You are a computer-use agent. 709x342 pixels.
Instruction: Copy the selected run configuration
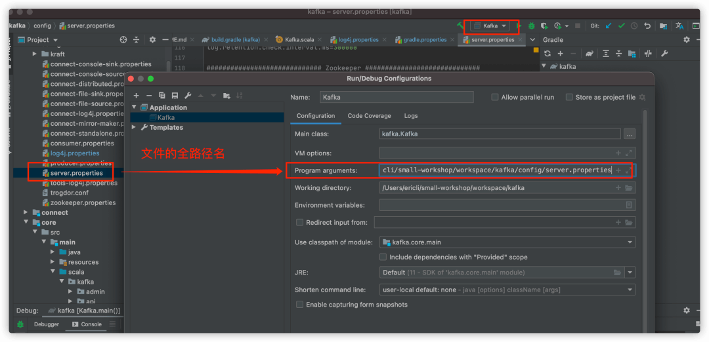click(x=162, y=96)
